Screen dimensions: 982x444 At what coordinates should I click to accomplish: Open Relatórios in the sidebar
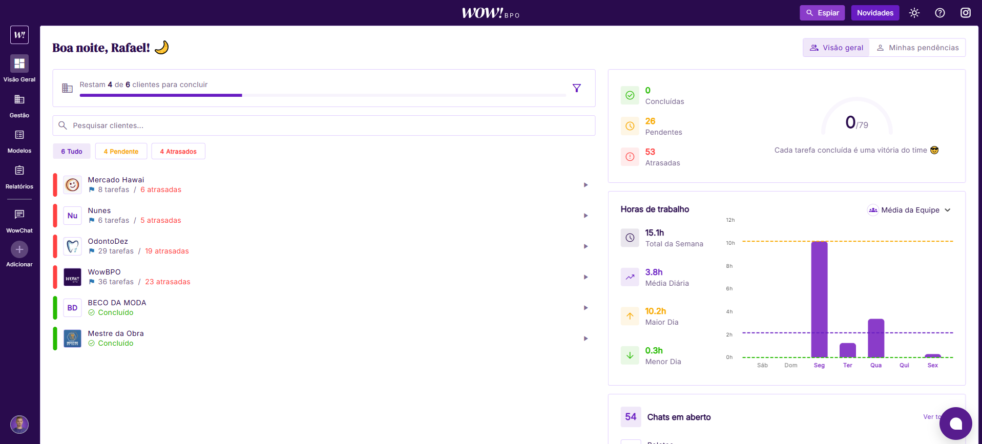pyautogui.click(x=19, y=171)
